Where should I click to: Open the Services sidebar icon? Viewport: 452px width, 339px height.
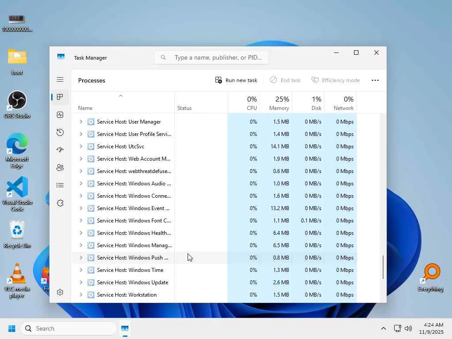pyautogui.click(x=60, y=203)
